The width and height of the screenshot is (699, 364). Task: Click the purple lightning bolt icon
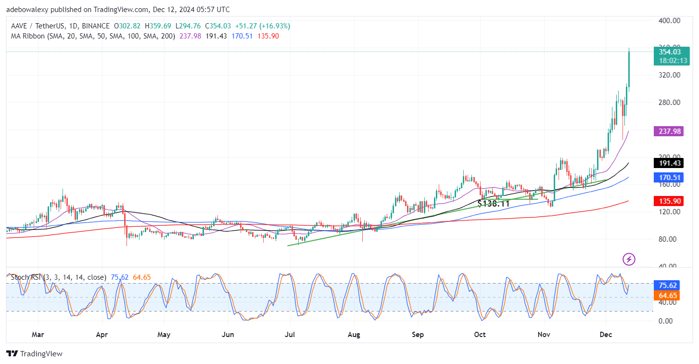pyautogui.click(x=629, y=260)
